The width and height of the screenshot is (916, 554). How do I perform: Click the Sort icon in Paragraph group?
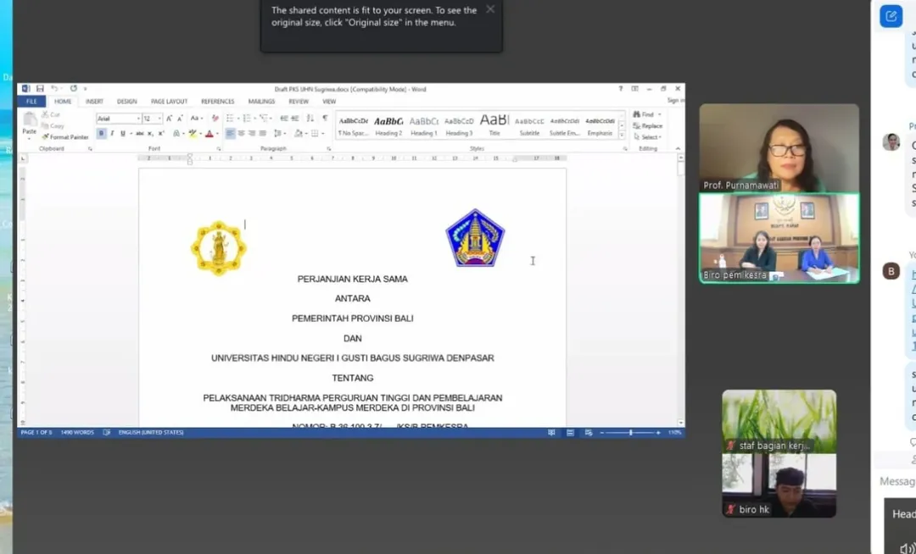click(310, 119)
